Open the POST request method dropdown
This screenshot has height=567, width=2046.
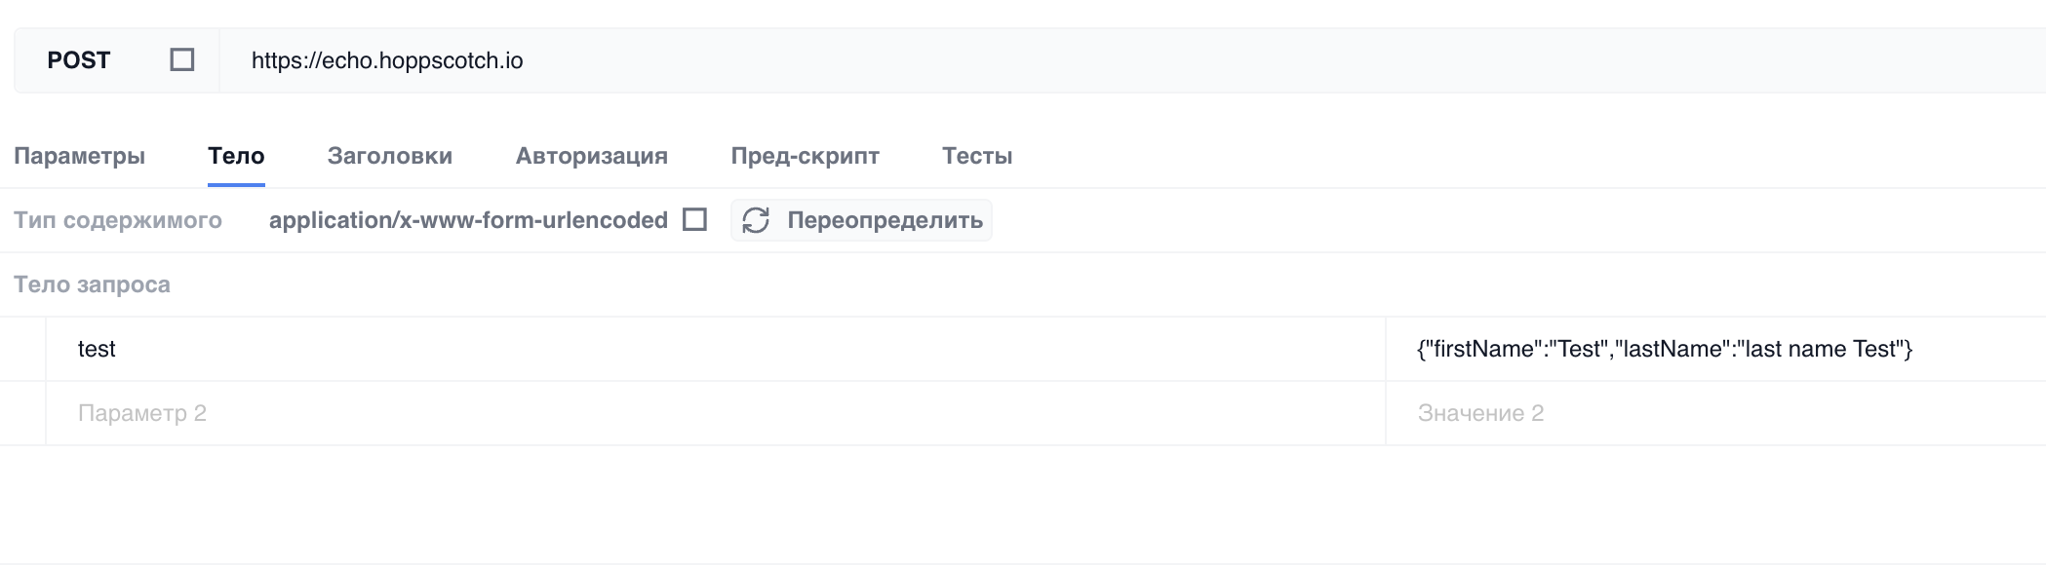(x=78, y=60)
